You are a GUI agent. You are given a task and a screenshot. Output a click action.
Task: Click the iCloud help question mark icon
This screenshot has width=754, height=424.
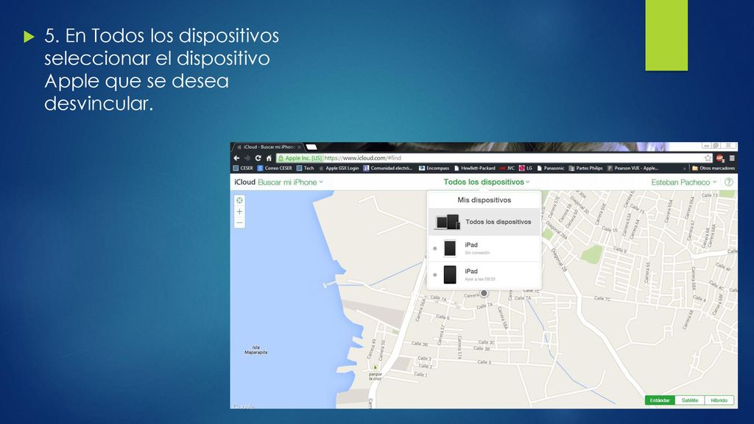728,183
